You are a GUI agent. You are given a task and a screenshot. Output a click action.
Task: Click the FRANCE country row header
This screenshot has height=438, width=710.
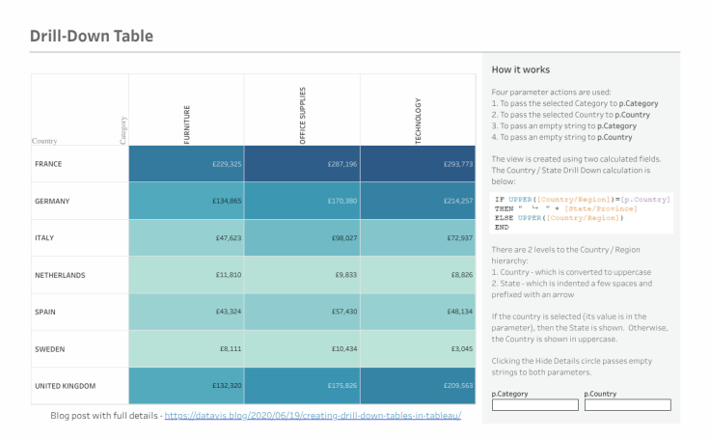click(x=48, y=164)
